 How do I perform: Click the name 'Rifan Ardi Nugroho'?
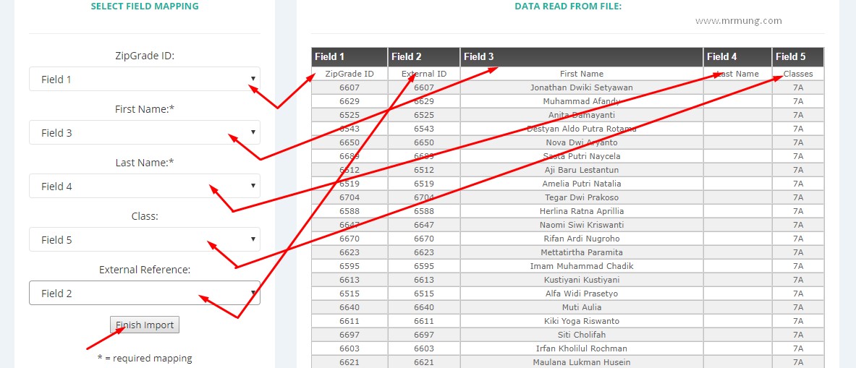[x=582, y=239]
